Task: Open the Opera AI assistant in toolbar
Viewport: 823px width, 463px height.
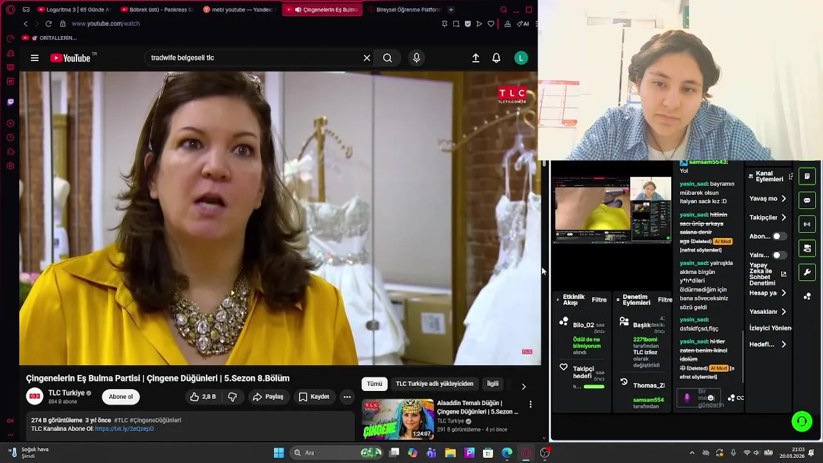Action: click(x=523, y=24)
